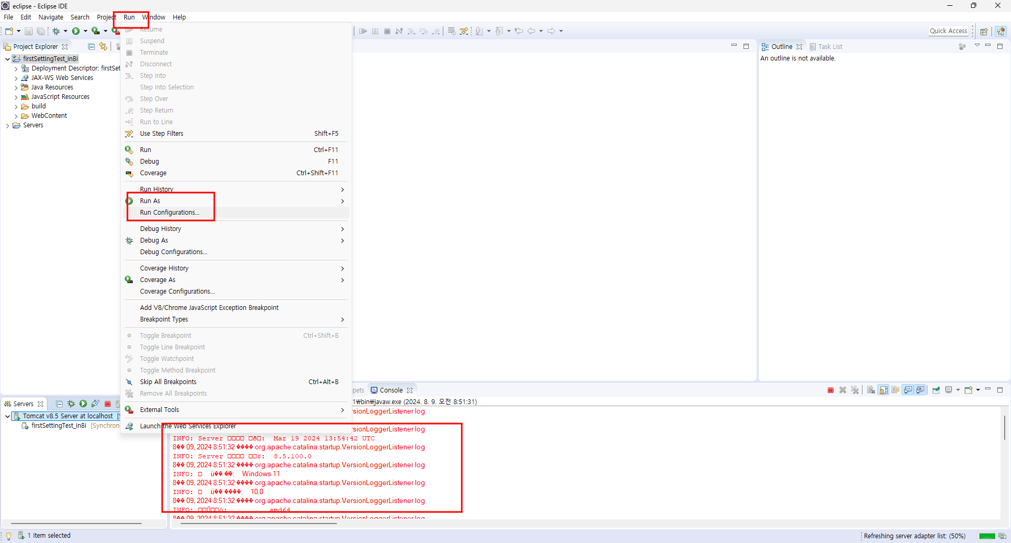Open the Run toolbar dropdown arrow

tap(85, 32)
